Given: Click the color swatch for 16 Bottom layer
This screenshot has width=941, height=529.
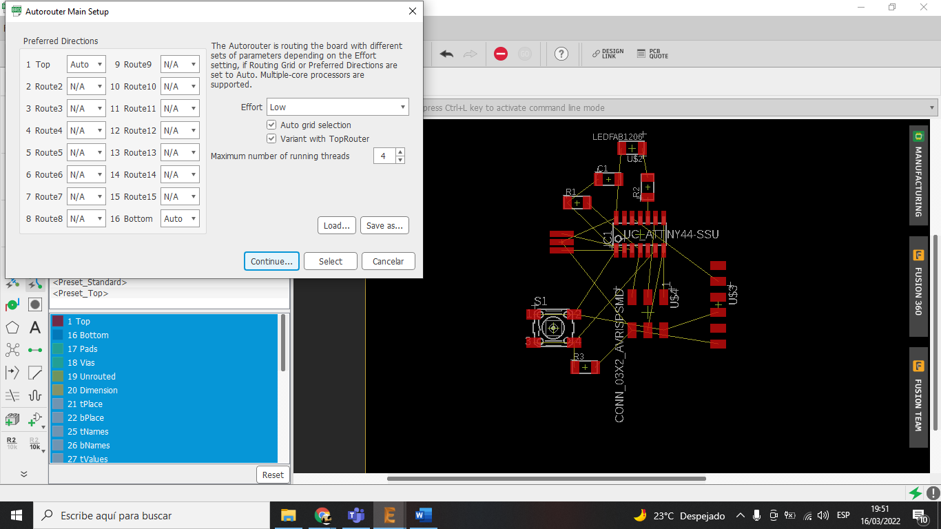Looking at the screenshot, I should click(58, 335).
